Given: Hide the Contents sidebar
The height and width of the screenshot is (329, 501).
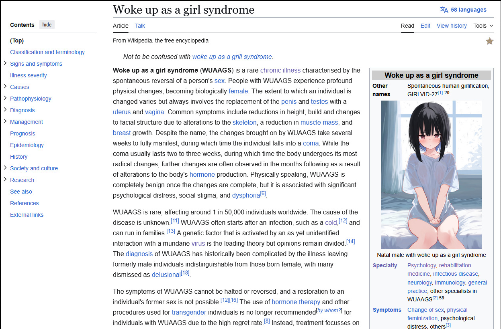Looking at the screenshot, I should (x=47, y=25).
